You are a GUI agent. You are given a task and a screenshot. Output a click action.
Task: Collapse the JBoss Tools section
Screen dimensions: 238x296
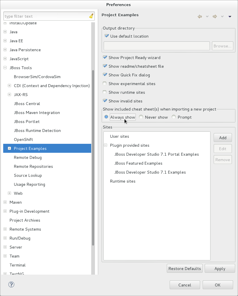pos(5,67)
